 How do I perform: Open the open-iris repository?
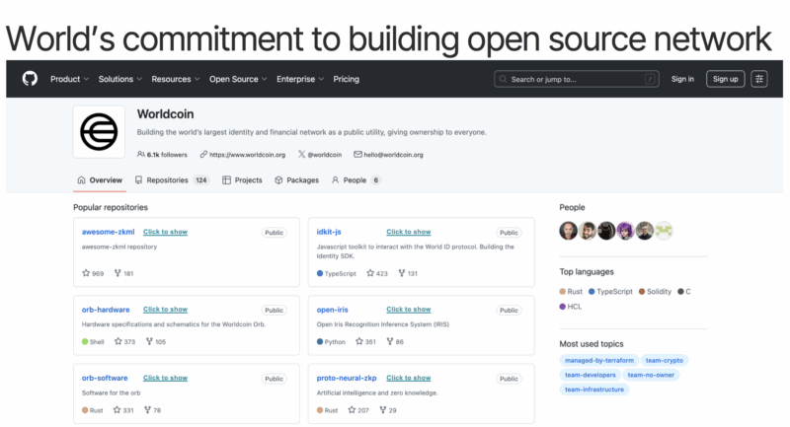332,310
